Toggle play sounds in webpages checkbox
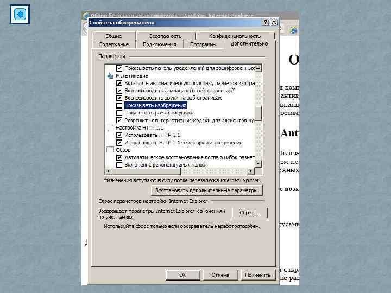 119,98
